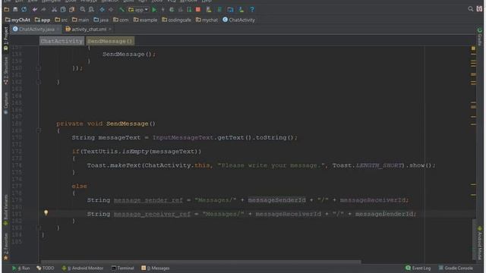The image size is (486, 273).
Task: Save all files using the disk icon
Action: (15, 10)
